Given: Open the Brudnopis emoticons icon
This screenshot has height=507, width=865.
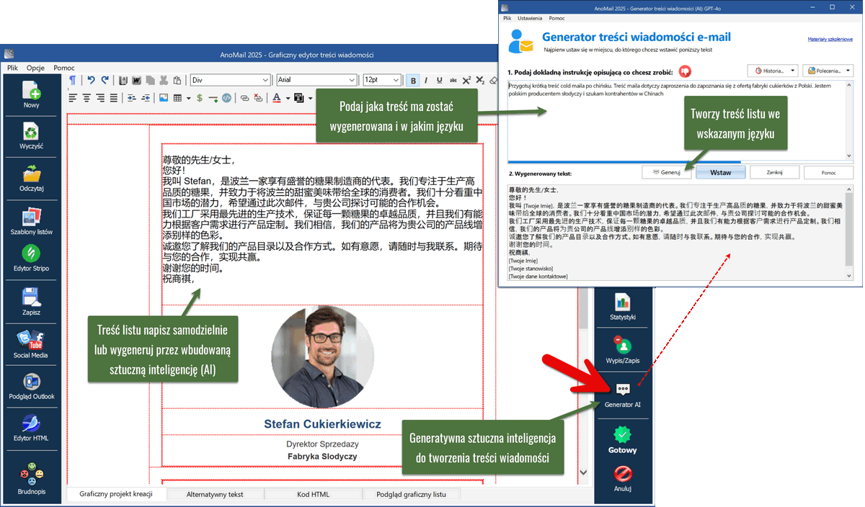Looking at the screenshot, I should tap(32, 473).
